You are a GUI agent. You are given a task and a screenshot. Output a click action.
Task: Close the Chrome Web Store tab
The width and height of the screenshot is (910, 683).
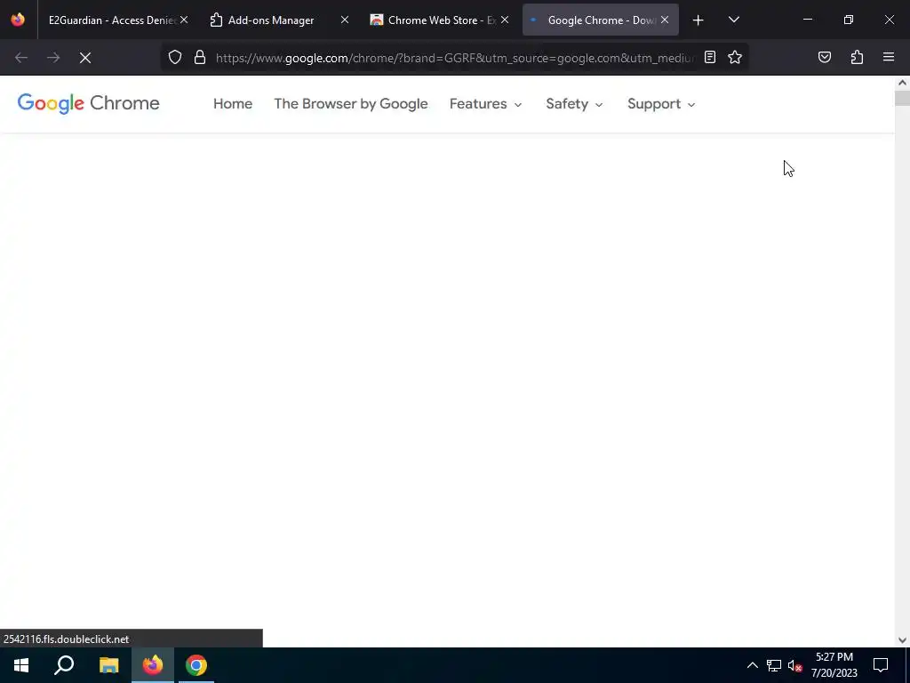tap(505, 20)
